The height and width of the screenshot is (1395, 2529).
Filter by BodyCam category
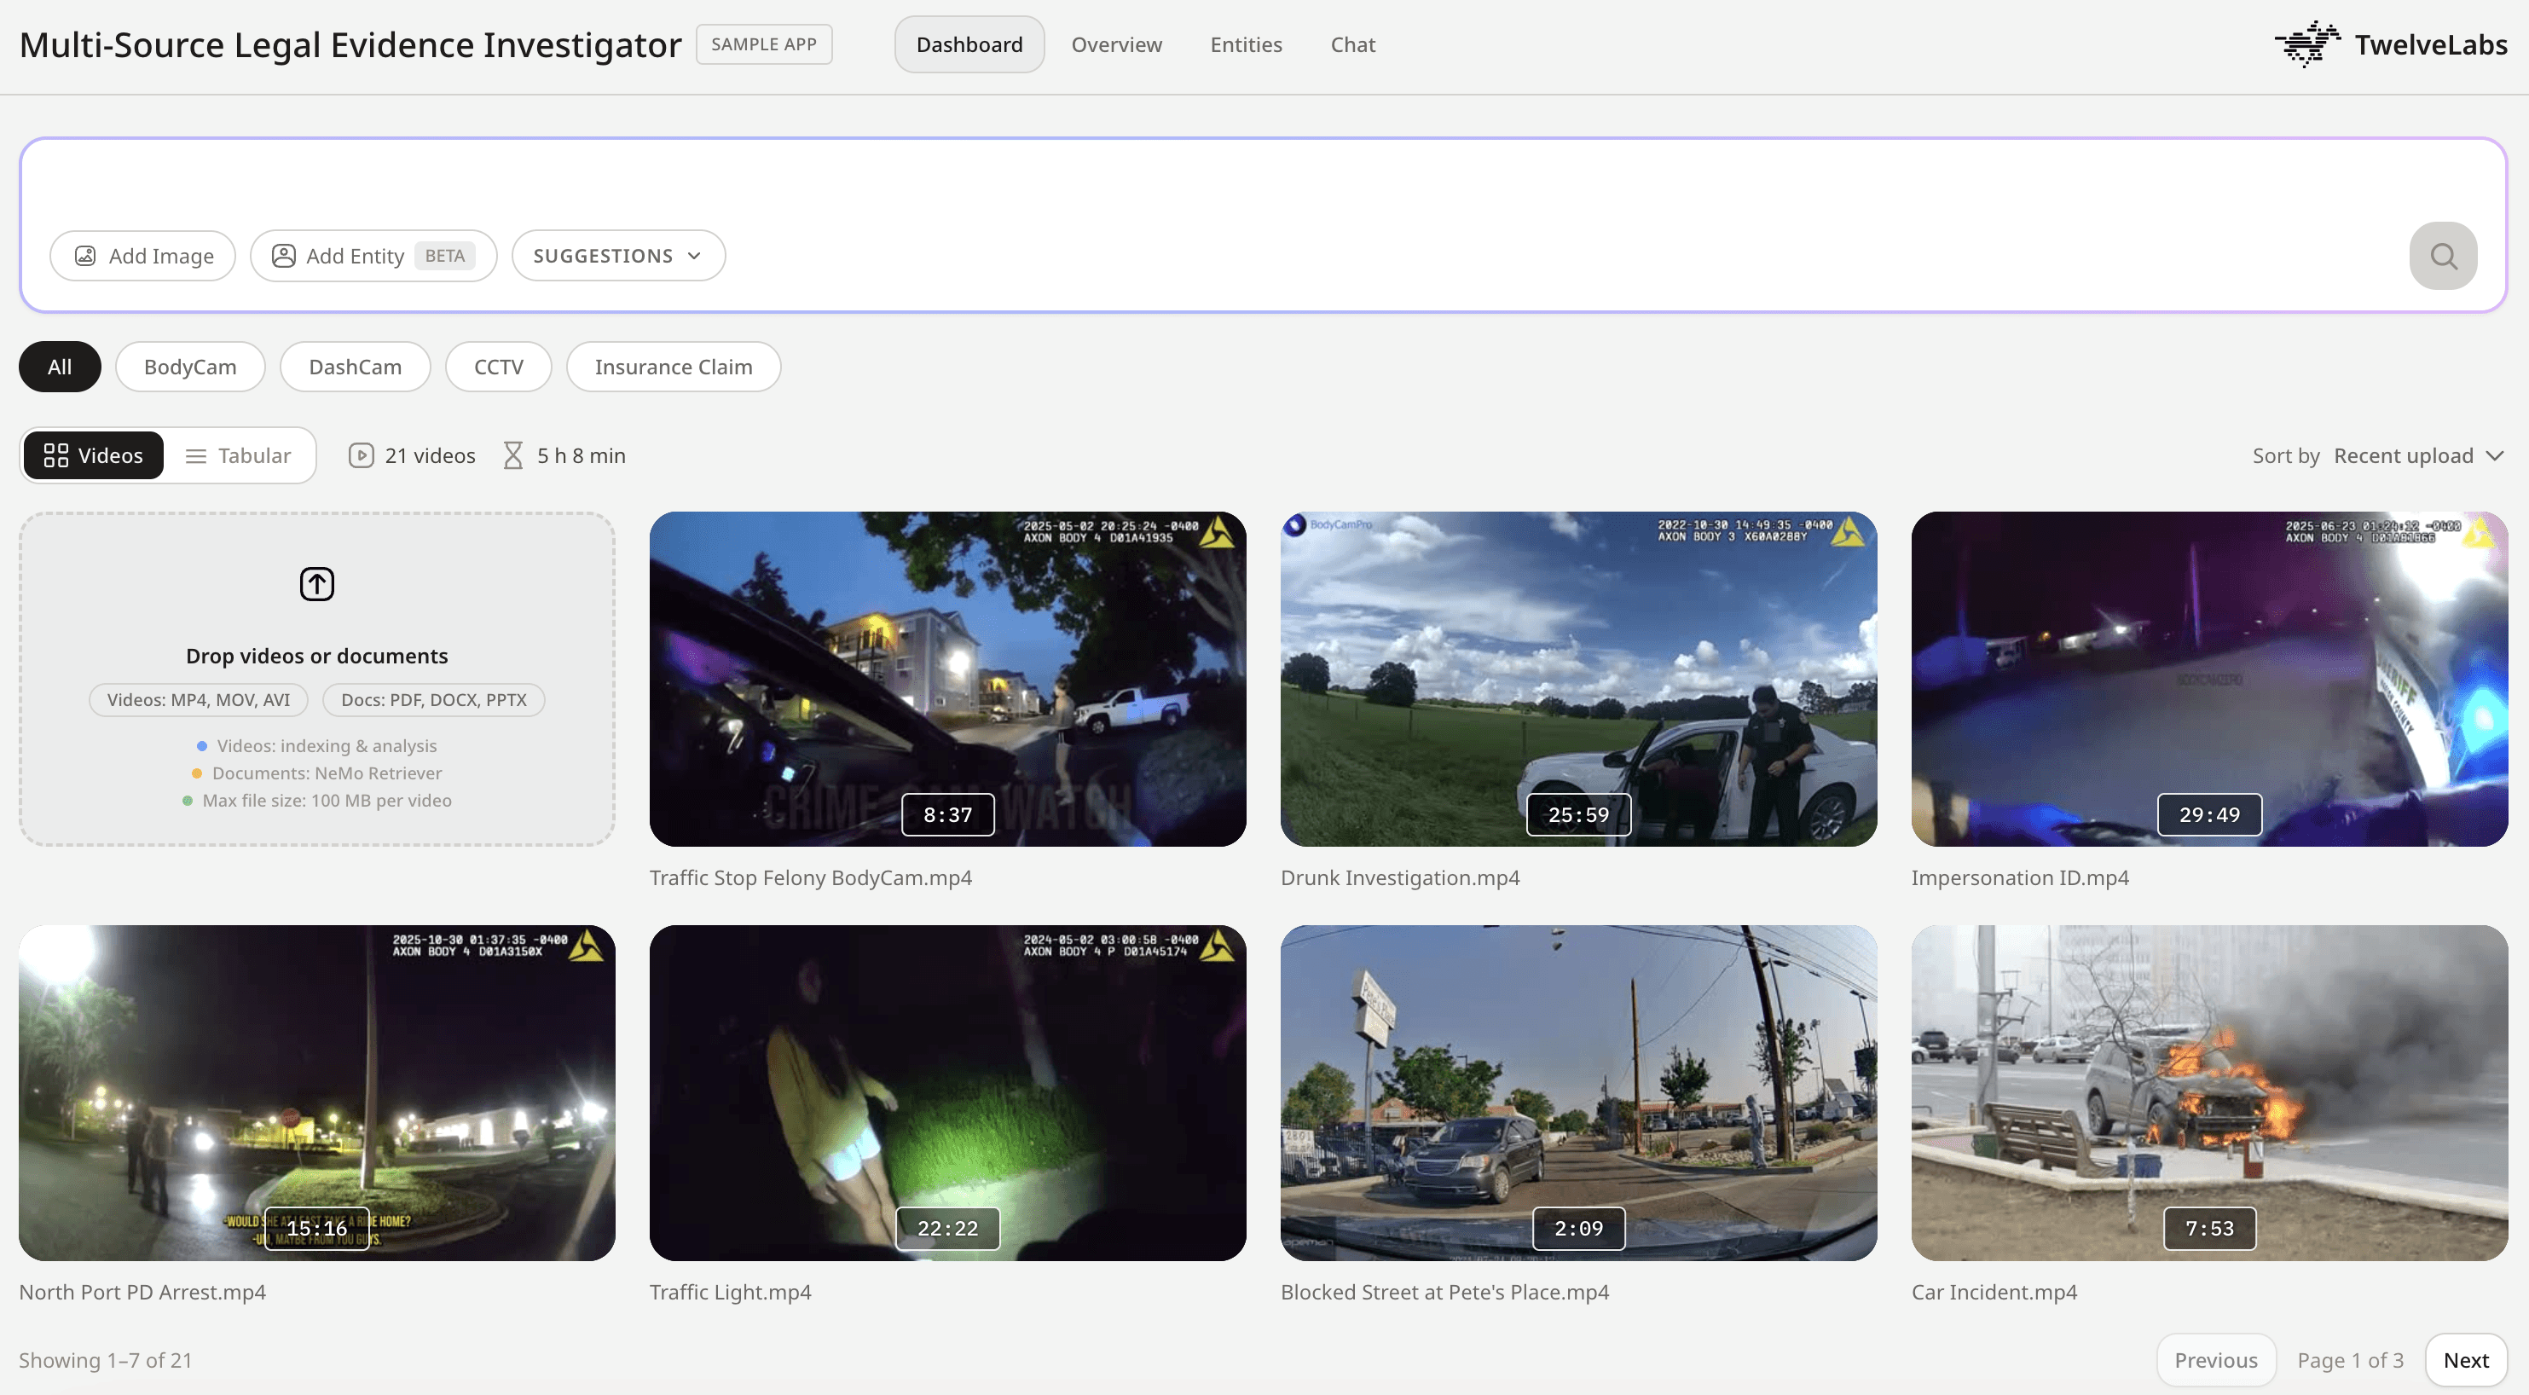(189, 368)
